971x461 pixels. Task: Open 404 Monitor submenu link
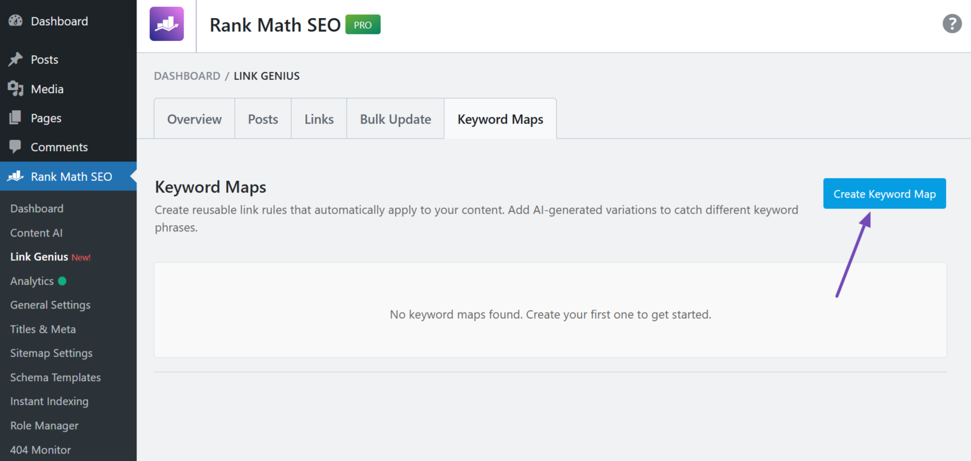(41, 450)
